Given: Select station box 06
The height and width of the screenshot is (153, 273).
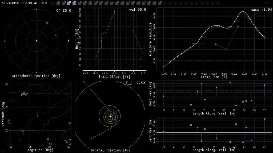Looking at the screenshot, I should tap(85, 3).
